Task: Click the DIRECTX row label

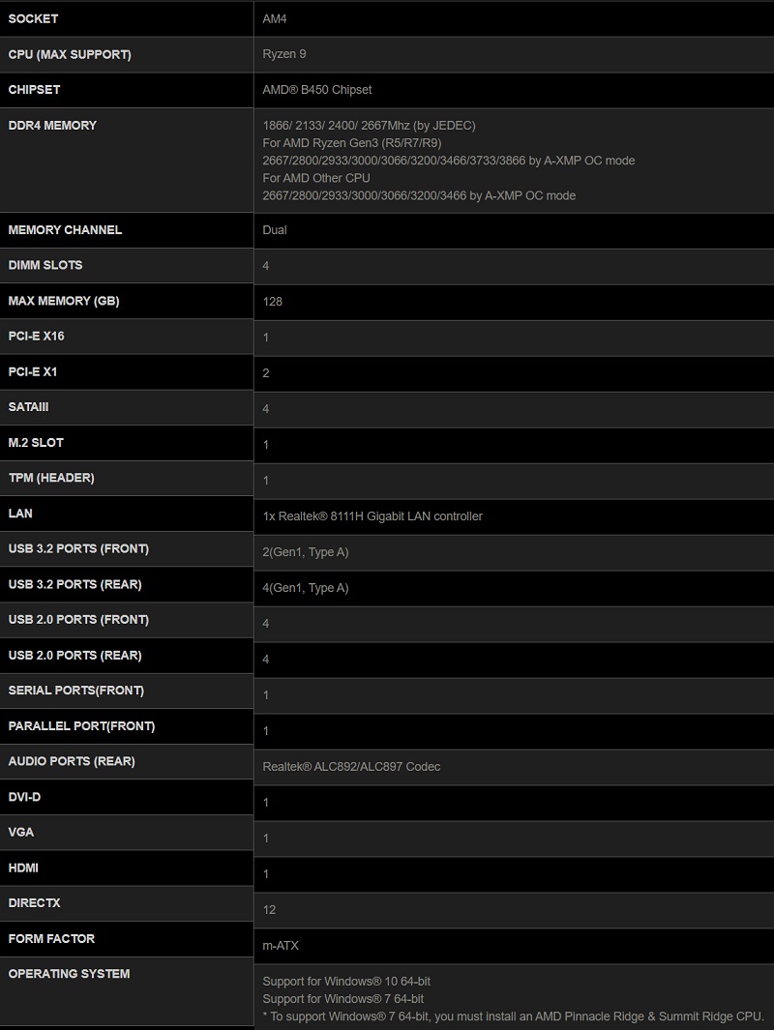Action: 34,903
